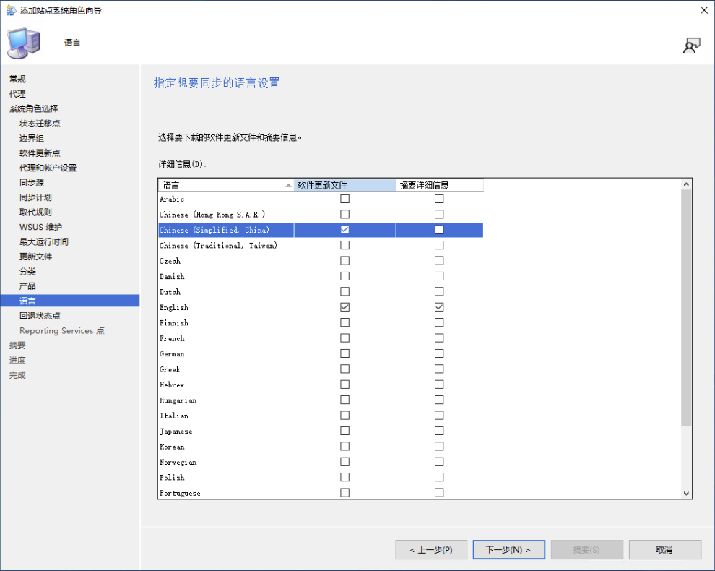Check Japanese software update files checkbox
The image size is (715, 571).
pos(344,431)
